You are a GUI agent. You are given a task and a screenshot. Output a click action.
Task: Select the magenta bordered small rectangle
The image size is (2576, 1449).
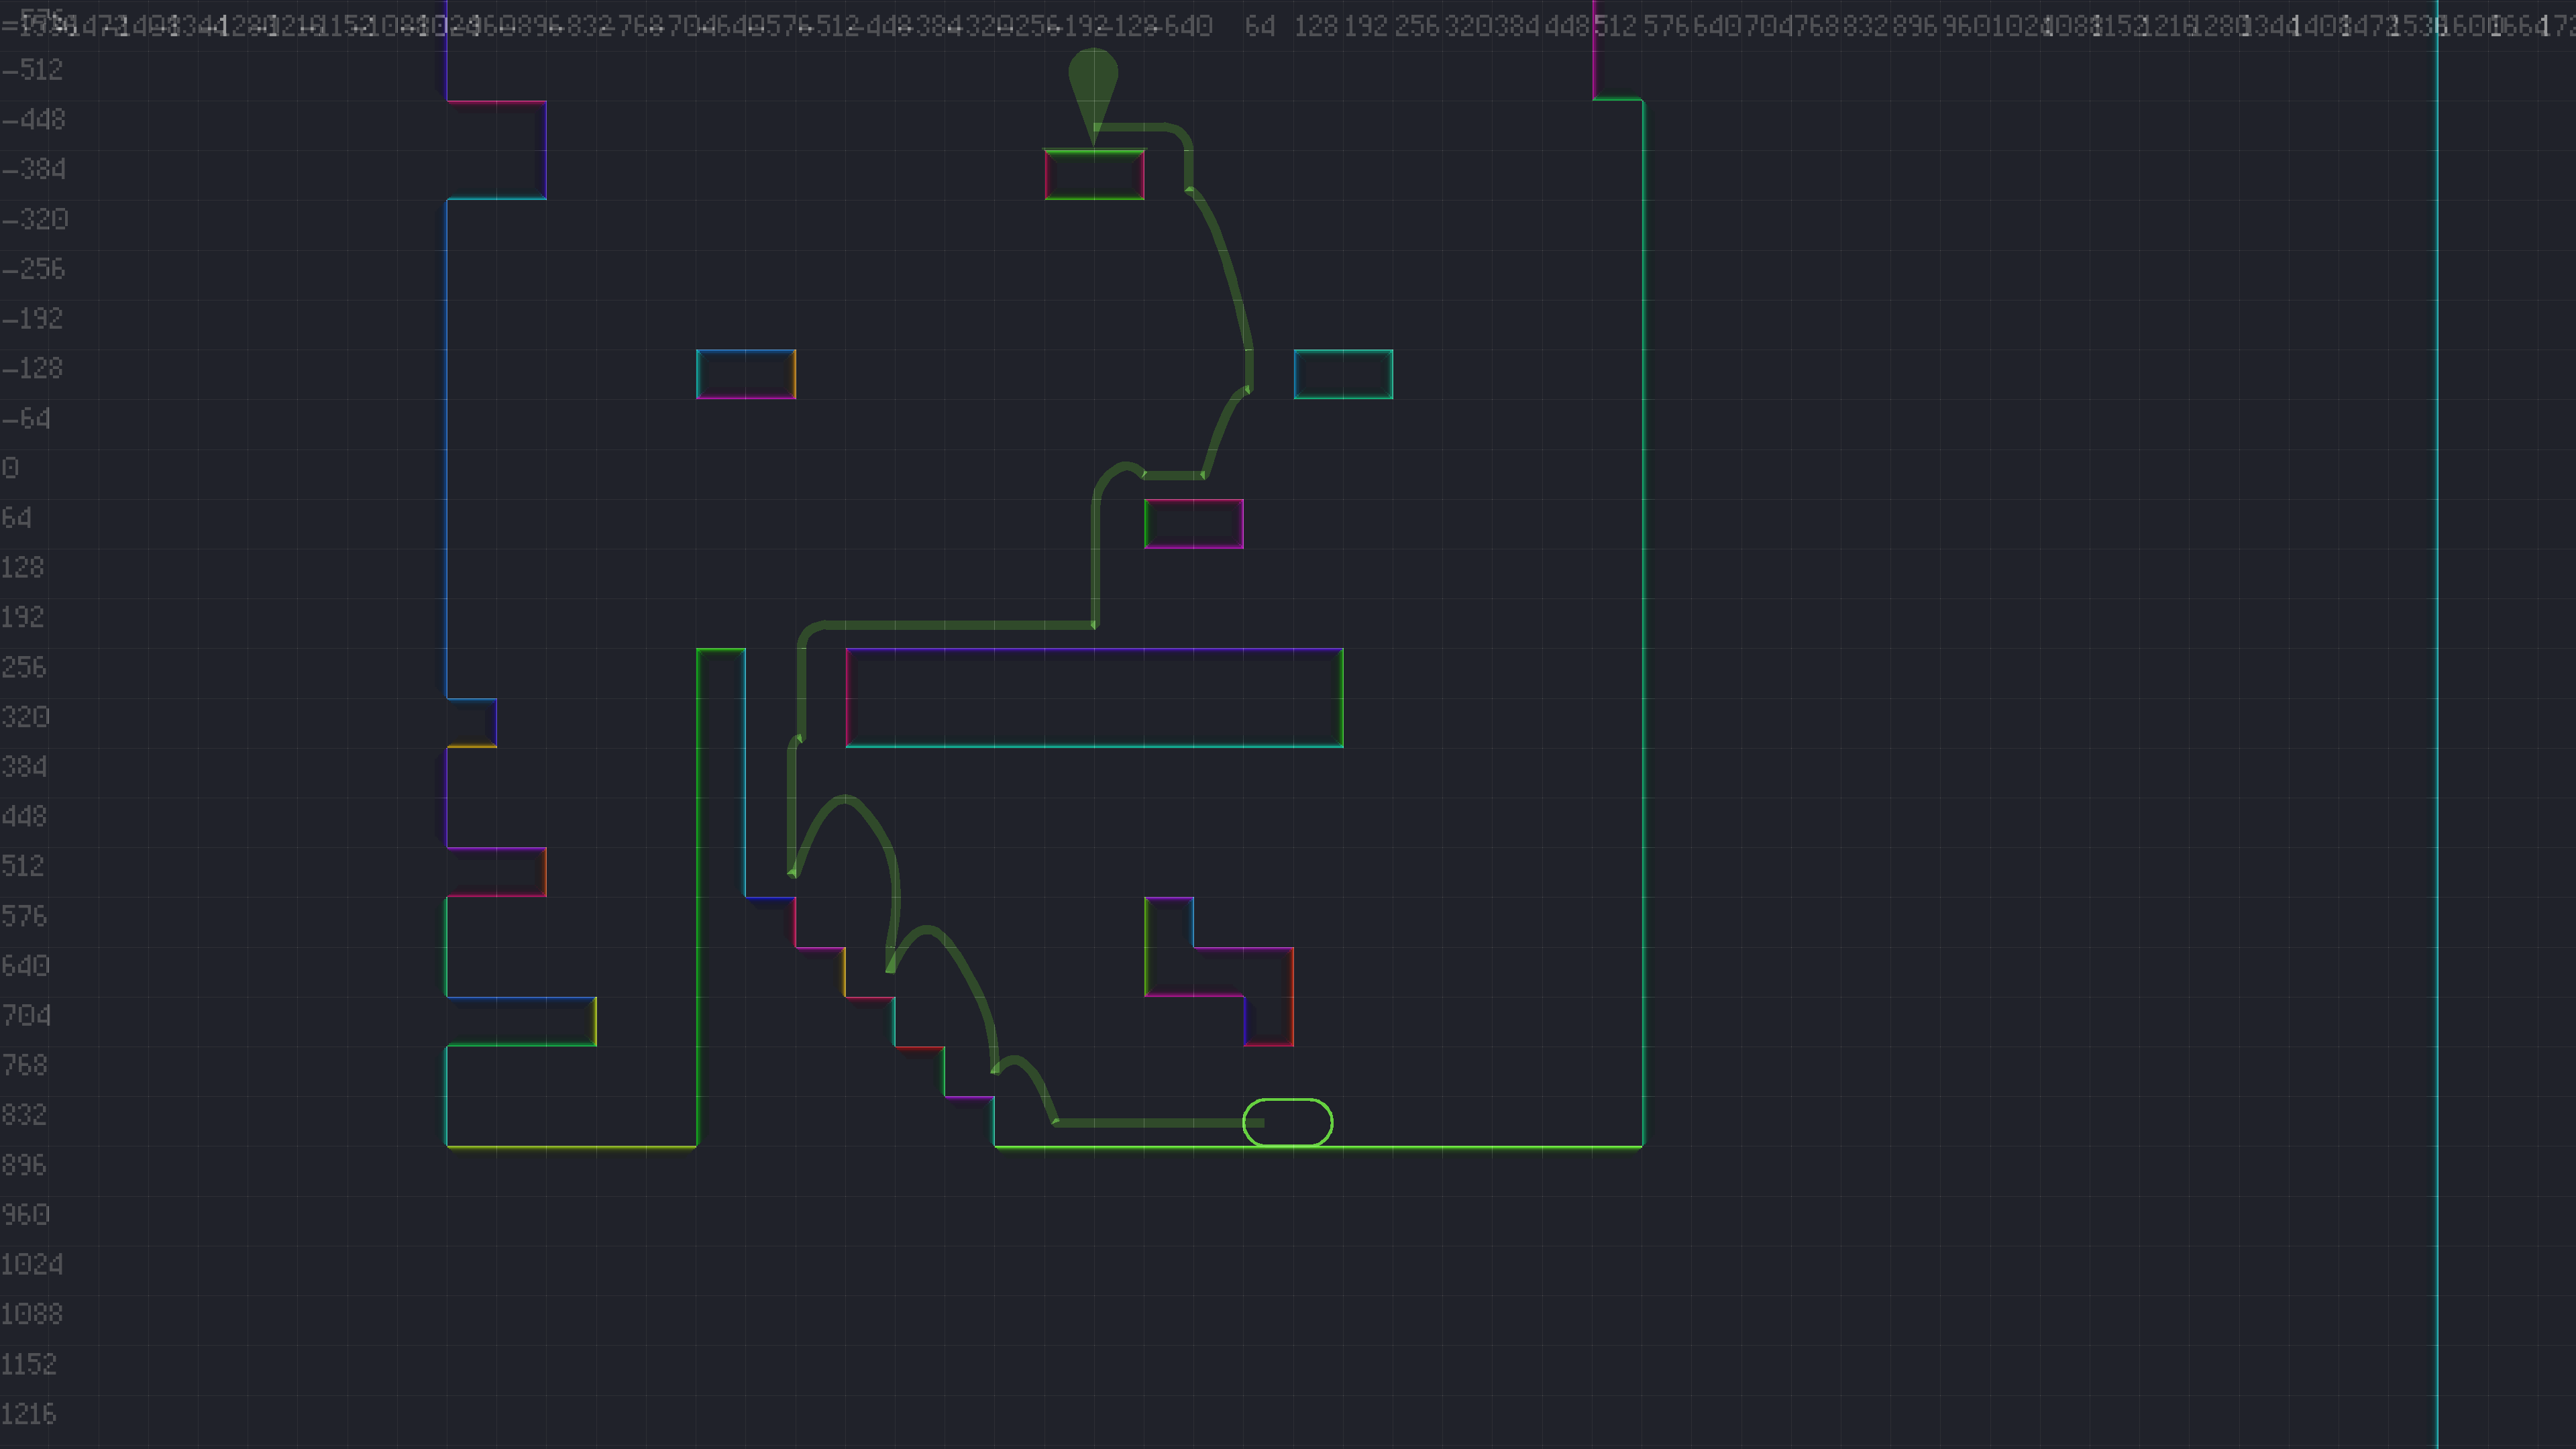pos(1194,524)
